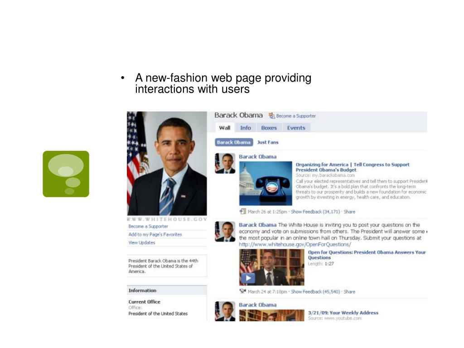This screenshot has height=348, width=464.
Task: Open the Capitol telephone thumbnail image
Action: [266, 183]
